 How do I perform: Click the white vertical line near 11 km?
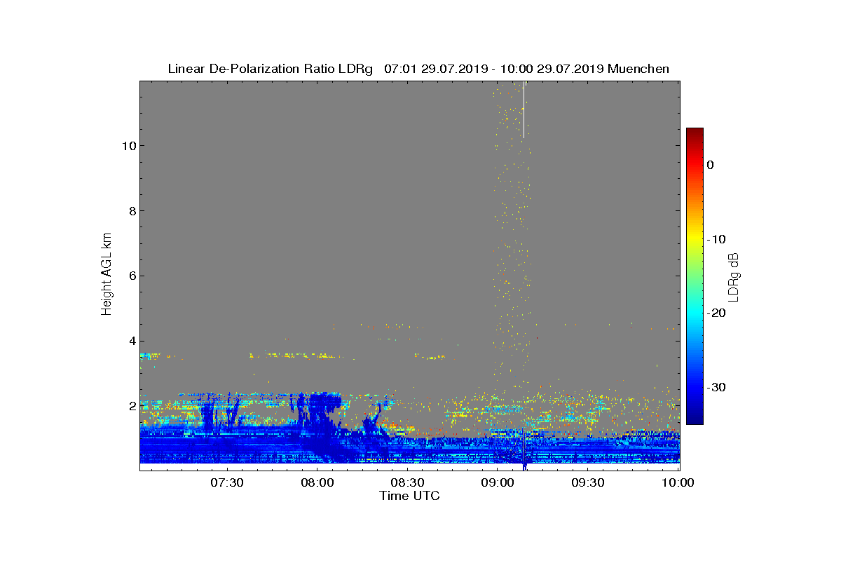[524, 110]
